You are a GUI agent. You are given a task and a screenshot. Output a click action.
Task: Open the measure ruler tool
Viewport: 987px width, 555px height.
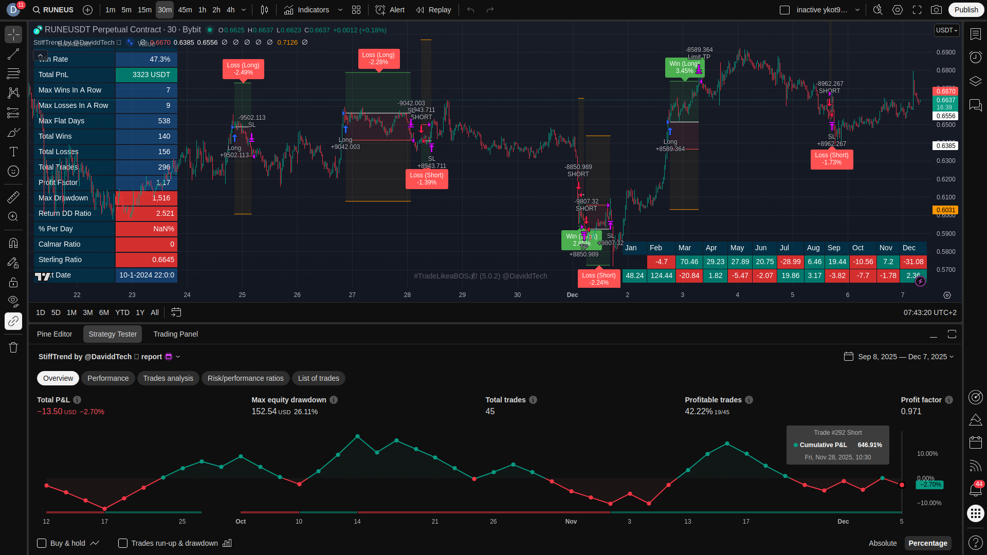pyautogui.click(x=13, y=197)
